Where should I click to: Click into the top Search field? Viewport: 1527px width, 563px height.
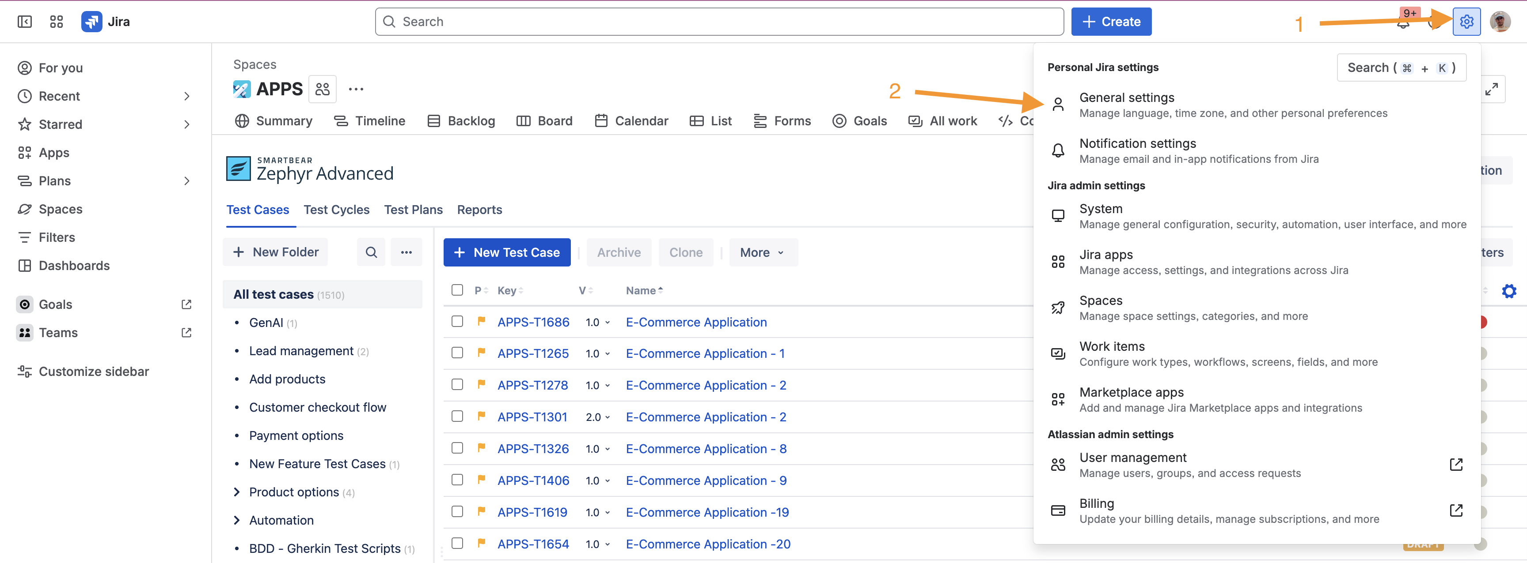[718, 22]
